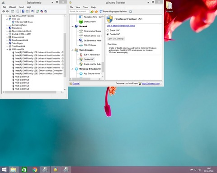Select the Disable UAC tree item
The width and height of the screenshot is (217, 173).
[89, 59]
